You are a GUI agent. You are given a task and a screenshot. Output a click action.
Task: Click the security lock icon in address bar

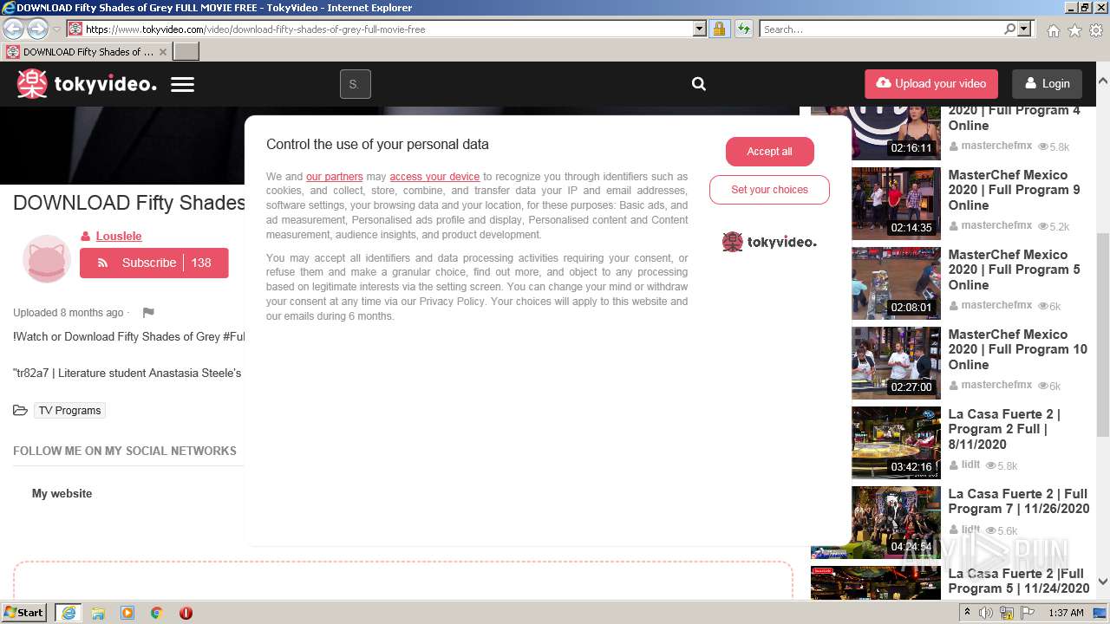pos(719,29)
